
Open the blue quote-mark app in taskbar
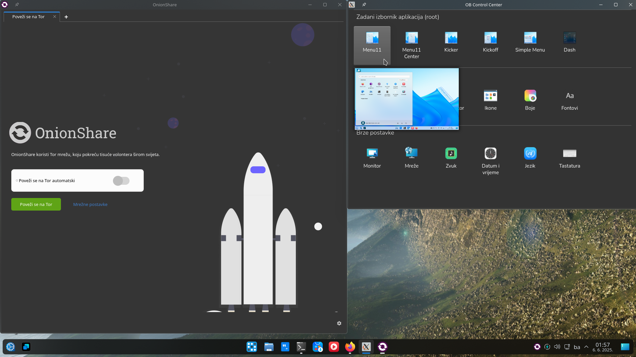coord(285,347)
